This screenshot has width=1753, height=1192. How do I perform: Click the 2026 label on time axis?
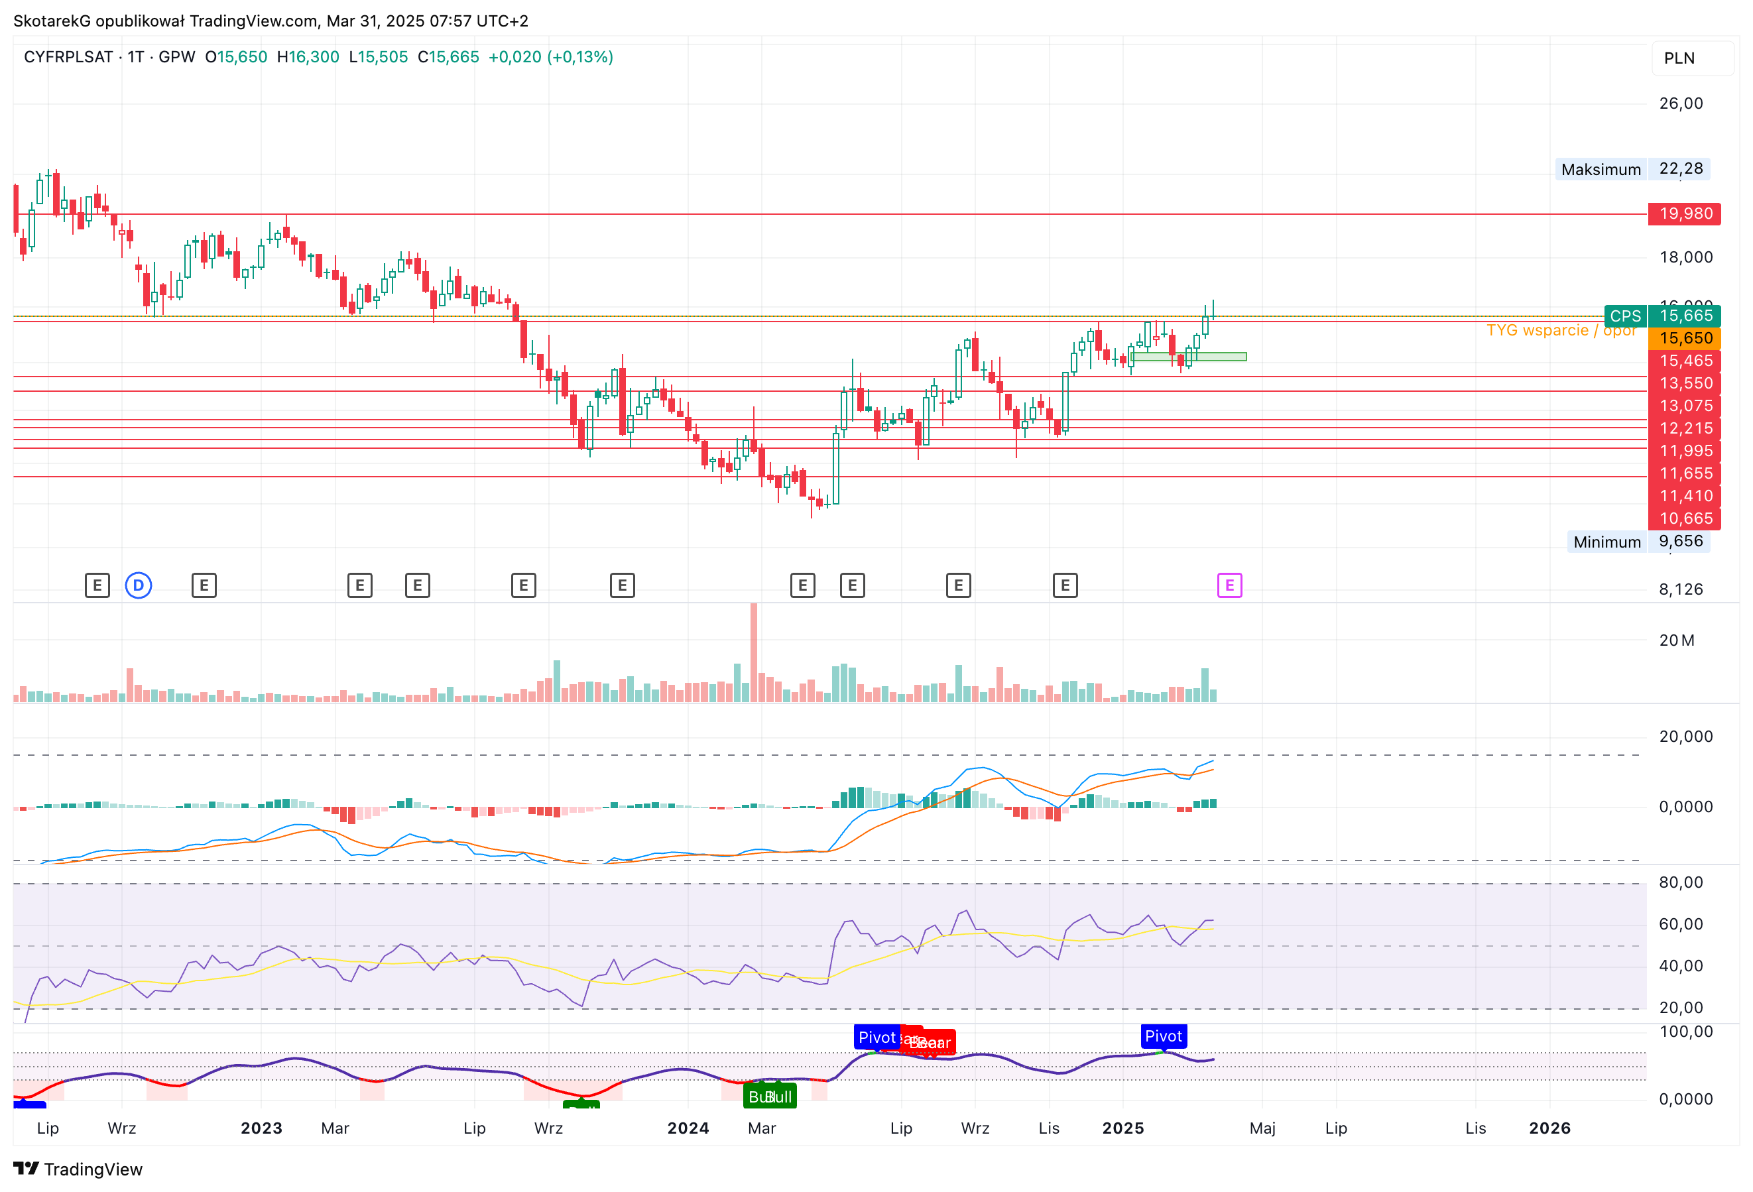coord(1549,1128)
